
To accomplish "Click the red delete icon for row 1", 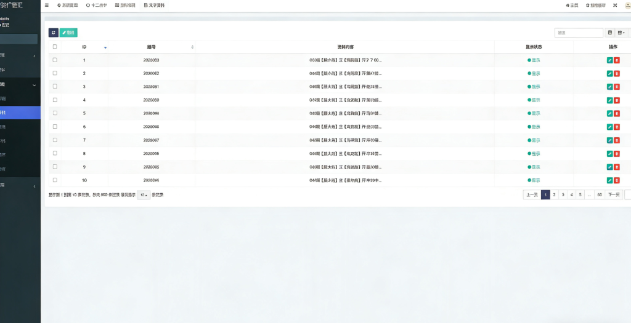I will (x=617, y=60).
